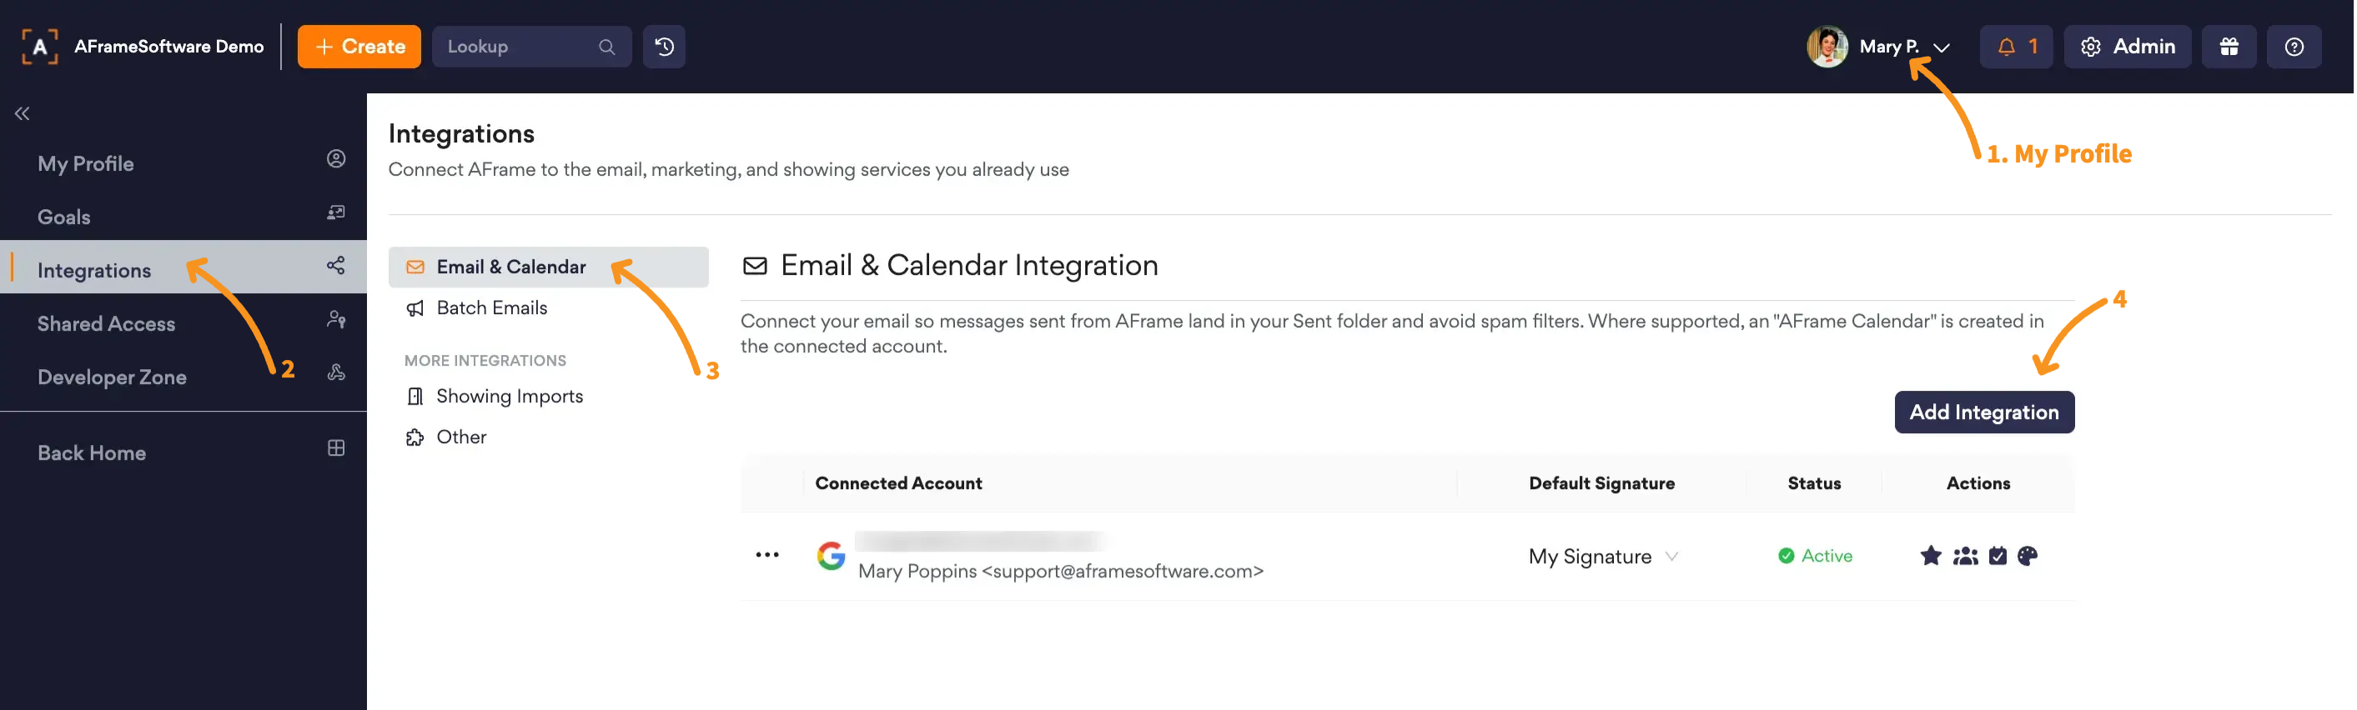Expand the Mary P. user dropdown chevron

1942,47
